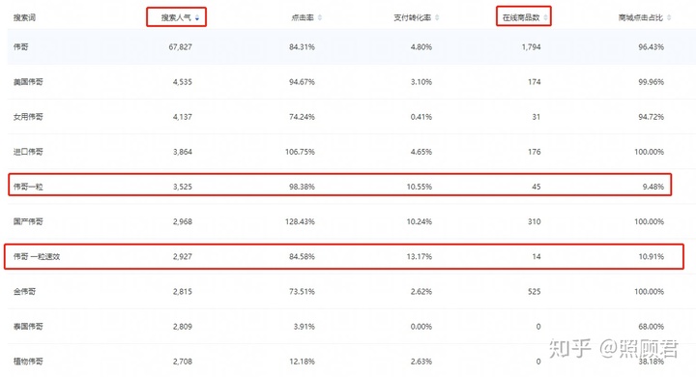Select the 国产伟哥 keyword
The width and height of the screenshot is (696, 377).
point(28,221)
